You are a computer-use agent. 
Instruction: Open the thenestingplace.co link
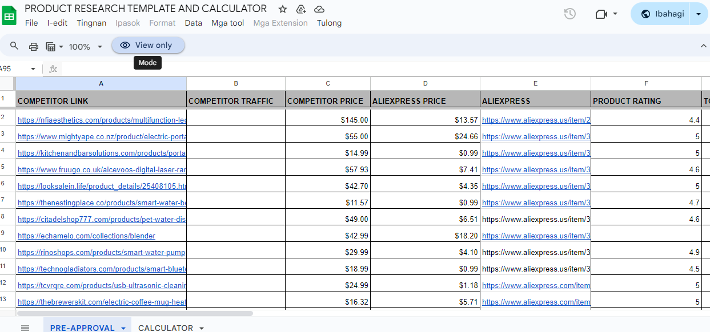click(102, 203)
